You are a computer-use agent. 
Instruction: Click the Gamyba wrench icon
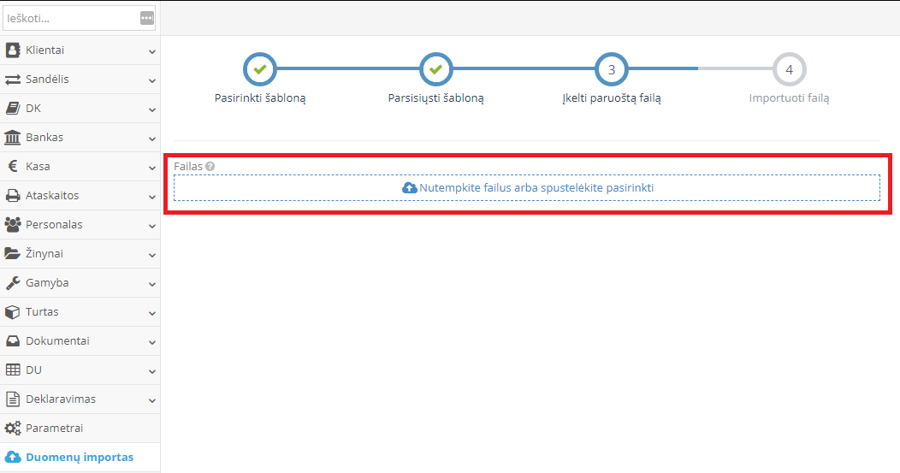point(13,283)
